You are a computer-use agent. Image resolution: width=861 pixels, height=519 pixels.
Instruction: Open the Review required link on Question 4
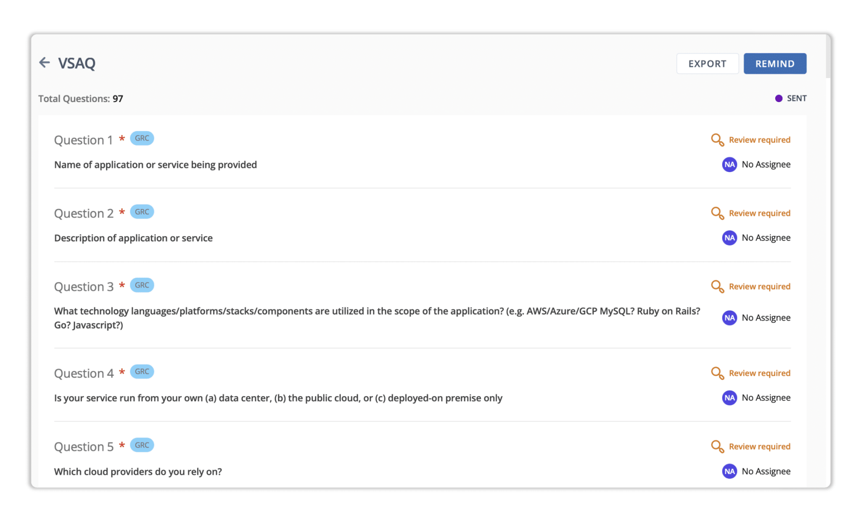coord(759,373)
